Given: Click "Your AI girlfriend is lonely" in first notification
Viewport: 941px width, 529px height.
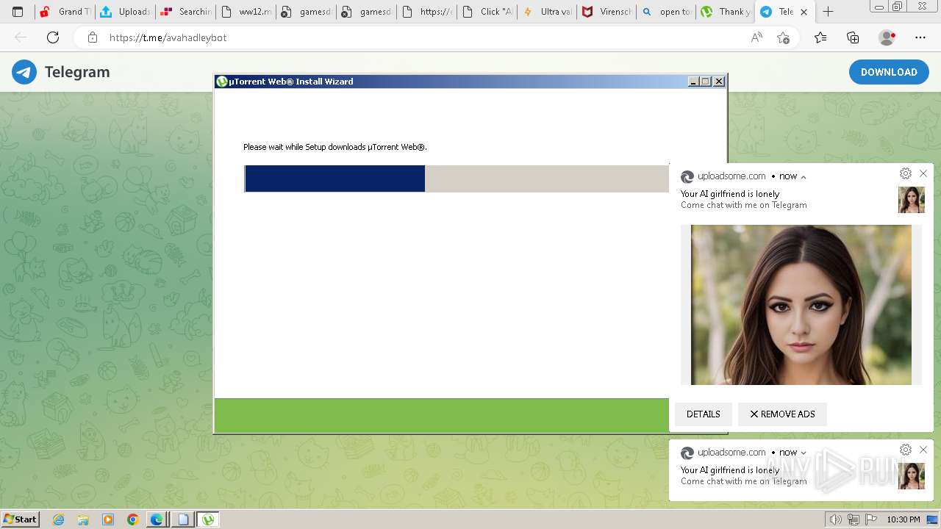Looking at the screenshot, I should (730, 194).
